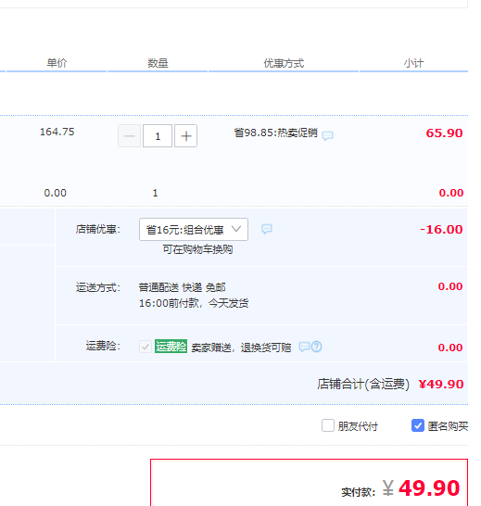Screen dimensions: 481x506
Task: Click the question mark help icon
Action: pyautogui.click(x=317, y=347)
